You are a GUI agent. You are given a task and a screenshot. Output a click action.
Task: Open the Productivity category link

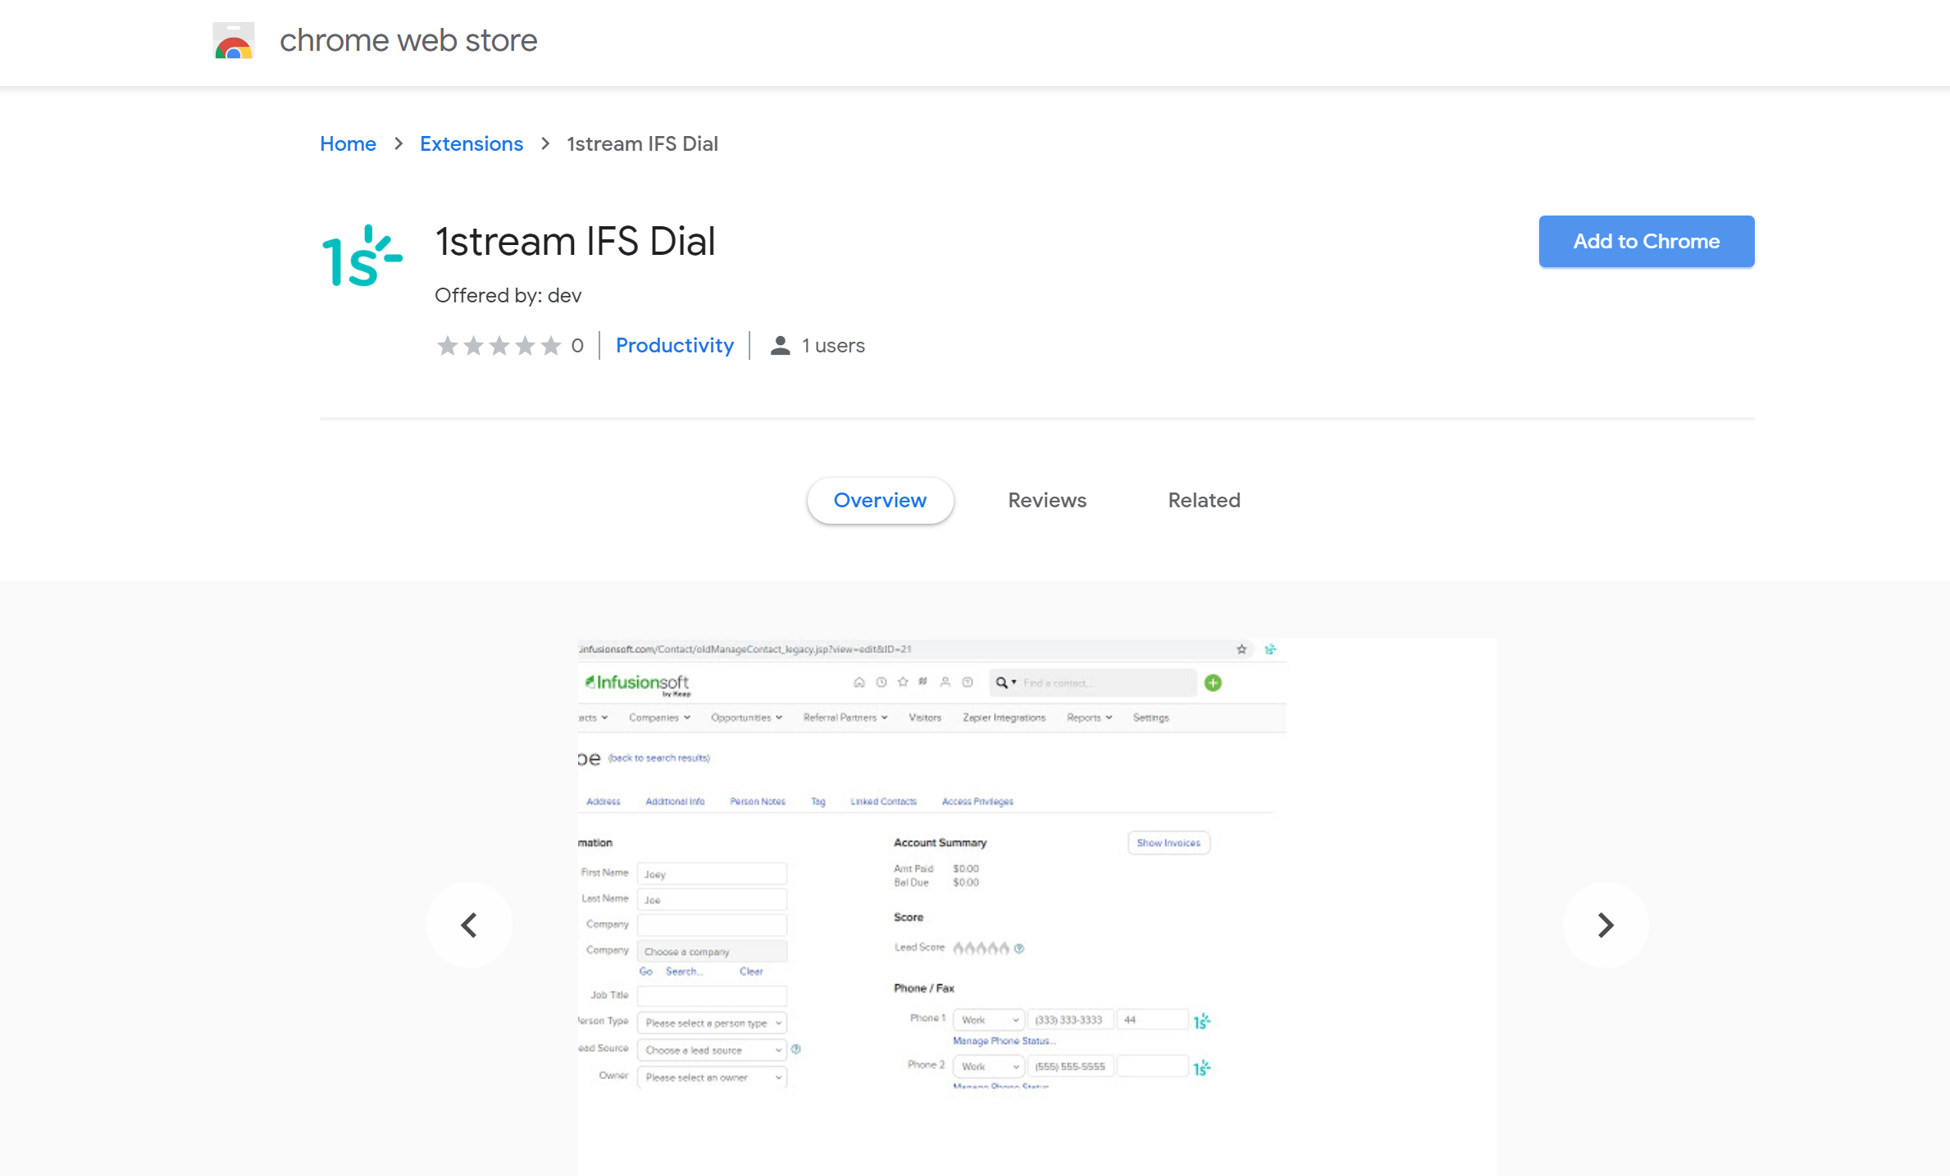[675, 345]
